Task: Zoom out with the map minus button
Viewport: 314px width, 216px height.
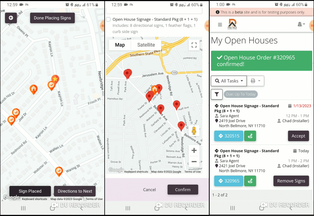Action: click(194, 162)
